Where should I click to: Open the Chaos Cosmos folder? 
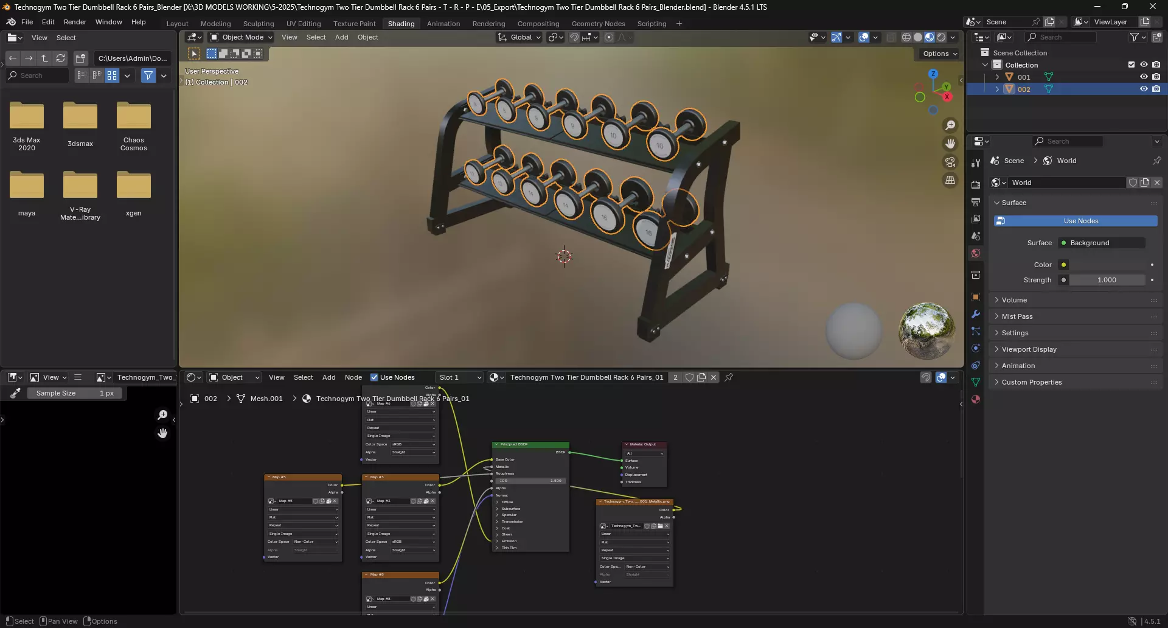click(134, 126)
